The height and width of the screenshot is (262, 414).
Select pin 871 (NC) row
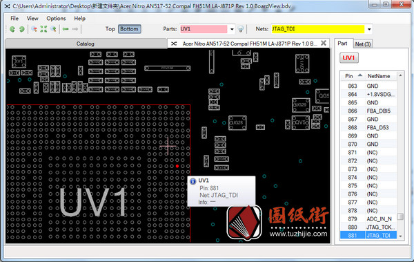(x=368, y=153)
